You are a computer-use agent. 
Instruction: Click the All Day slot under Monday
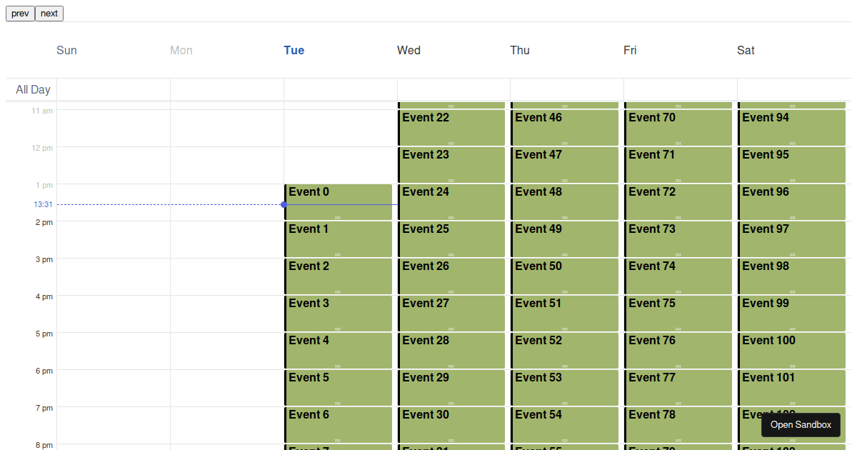pos(226,89)
